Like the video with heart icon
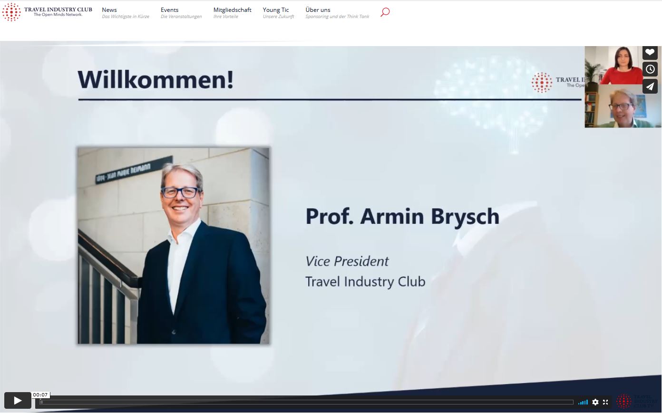This screenshot has width=662, height=414. (650, 52)
